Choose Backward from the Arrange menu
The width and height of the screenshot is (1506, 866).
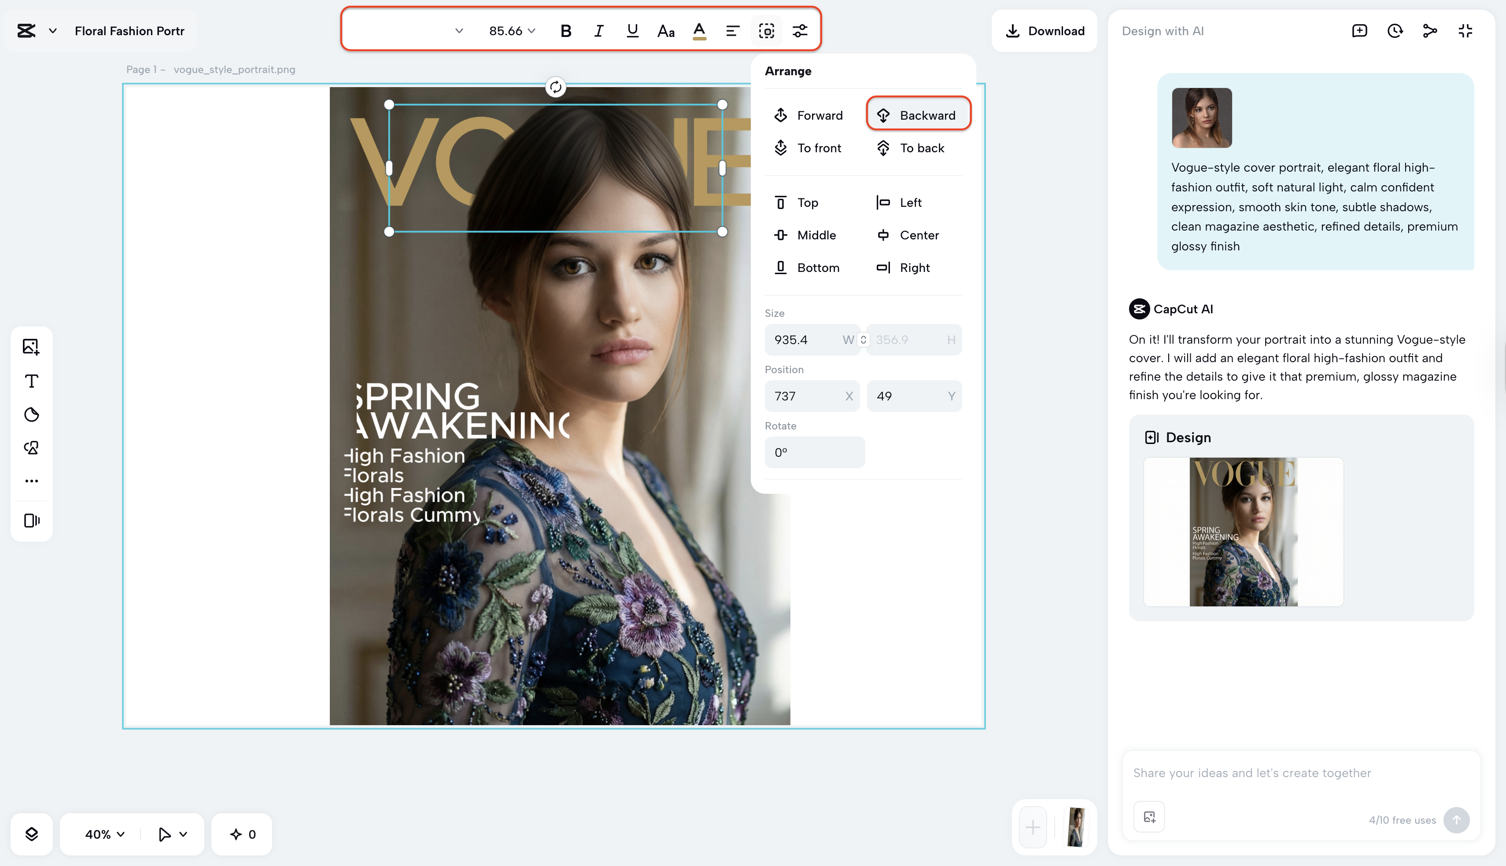coord(918,115)
